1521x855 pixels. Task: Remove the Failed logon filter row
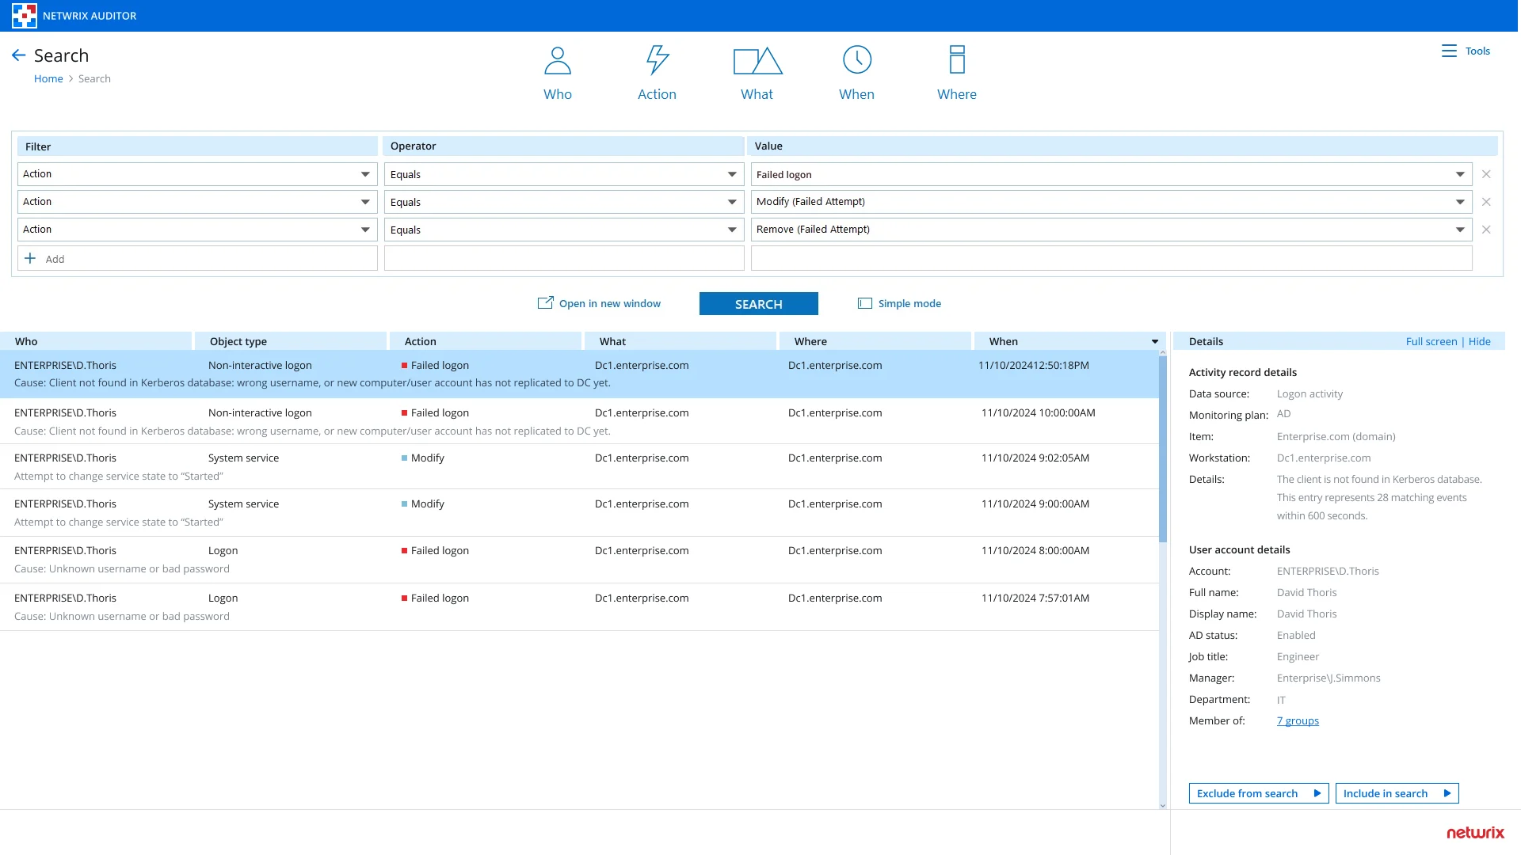(x=1486, y=174)
